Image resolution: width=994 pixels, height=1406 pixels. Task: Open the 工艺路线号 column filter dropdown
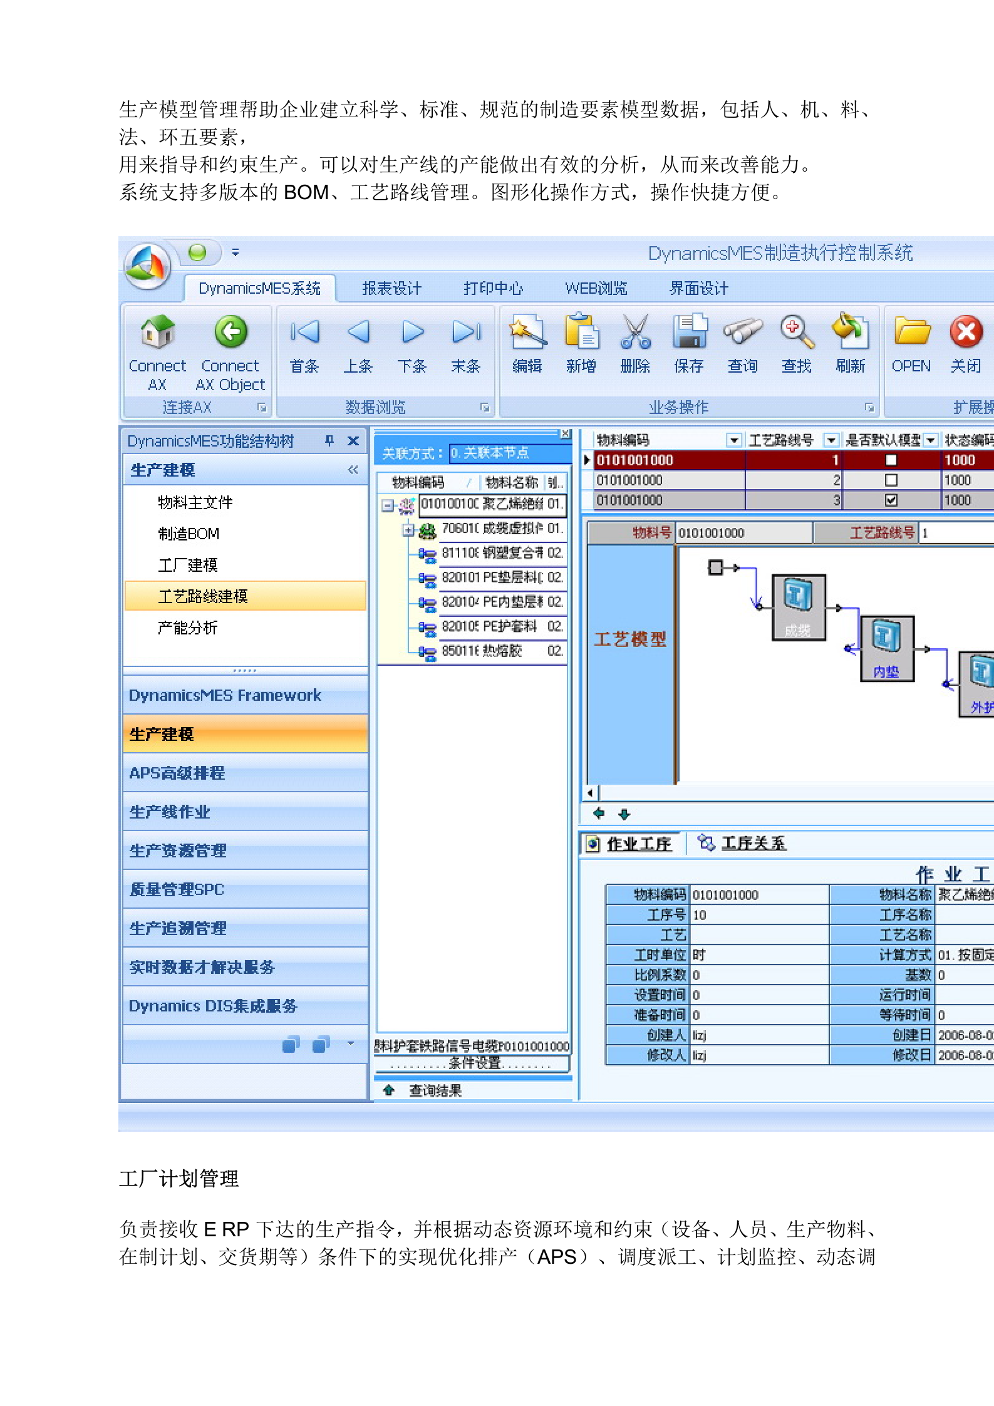click(x=831, y=440)
